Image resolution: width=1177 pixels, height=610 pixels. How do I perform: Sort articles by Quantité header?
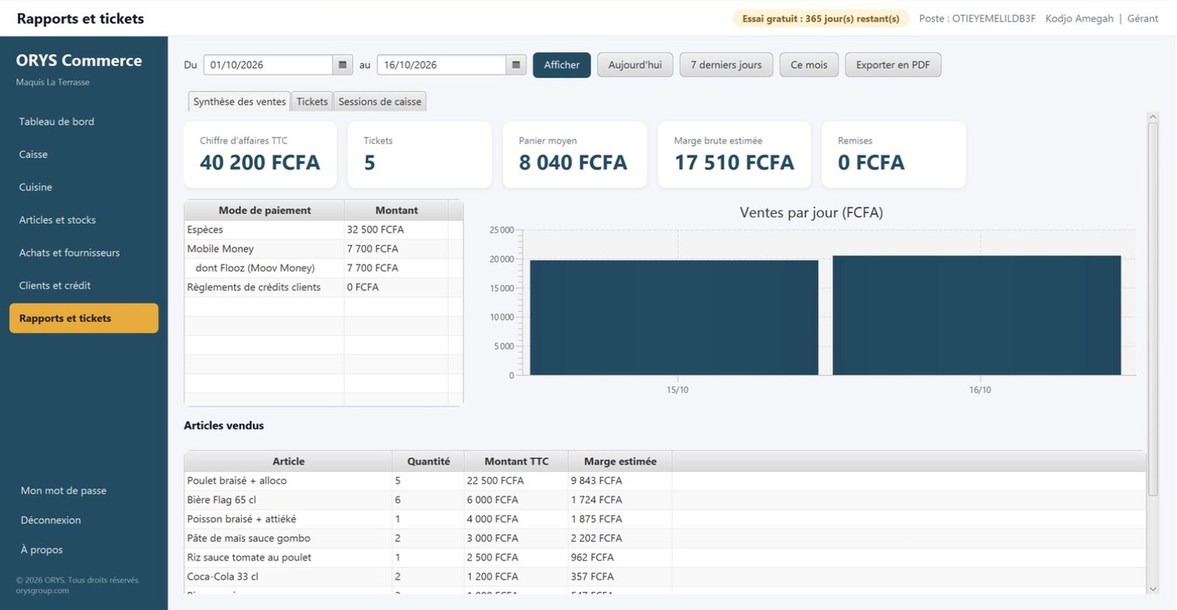point(428,461)
